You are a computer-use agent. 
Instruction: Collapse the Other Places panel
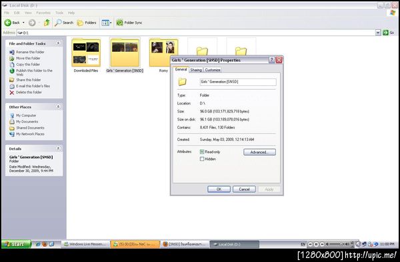click(x=58, y=106)
